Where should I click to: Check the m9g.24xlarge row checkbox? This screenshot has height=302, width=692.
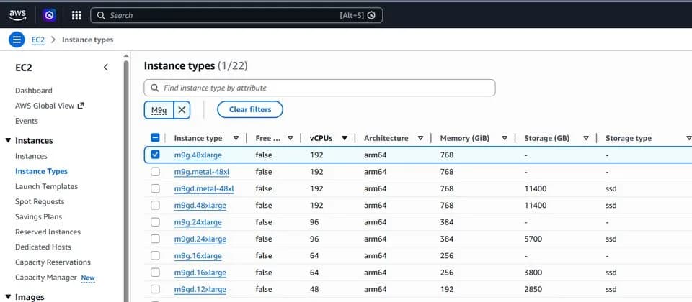point(155,222)
